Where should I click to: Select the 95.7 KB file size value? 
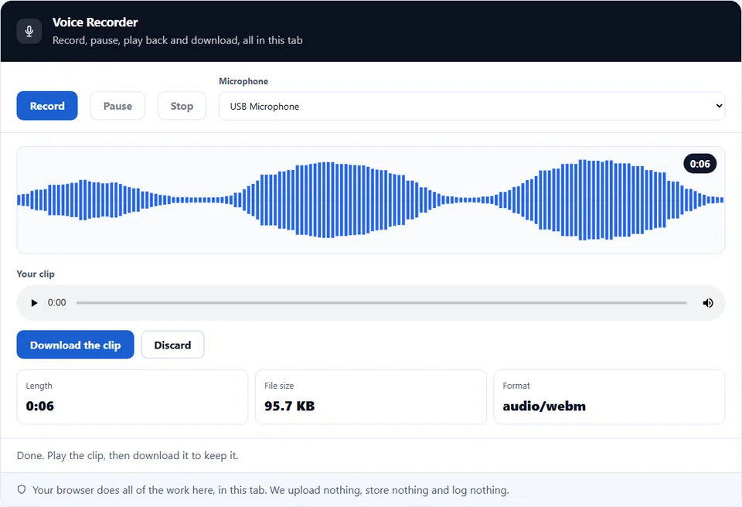pyautogui.click(x=290, y=407)
